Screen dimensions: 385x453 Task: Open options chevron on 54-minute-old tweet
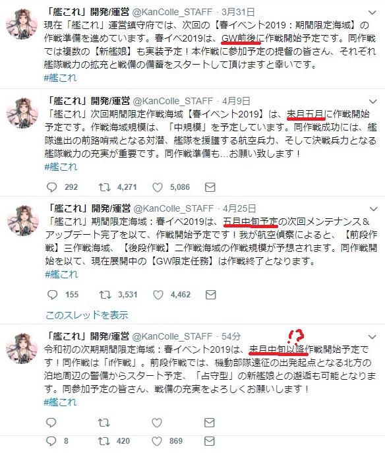[x=372, y=337]
